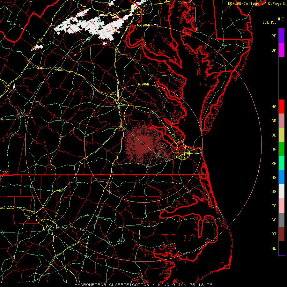Click the BD legend label
Screen dimensions: 287x287
pyautogui.click(x=274, y=135)
